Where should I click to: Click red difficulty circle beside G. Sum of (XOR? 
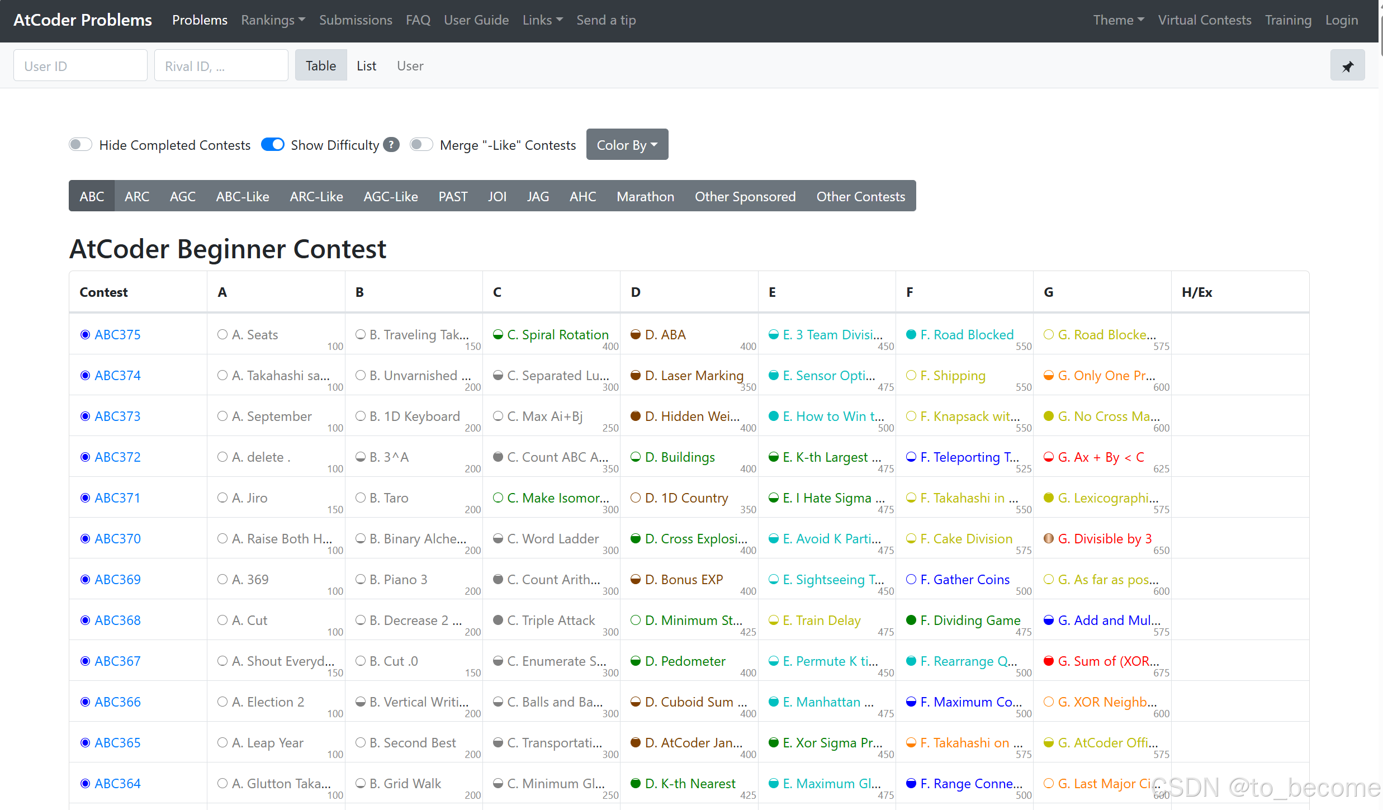pyautogui.click(x=1049, y=661)
